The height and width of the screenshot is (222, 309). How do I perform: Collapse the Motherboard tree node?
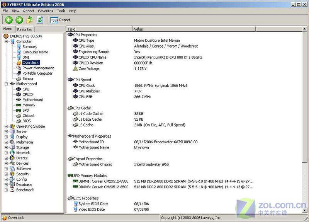coord(6,84)
